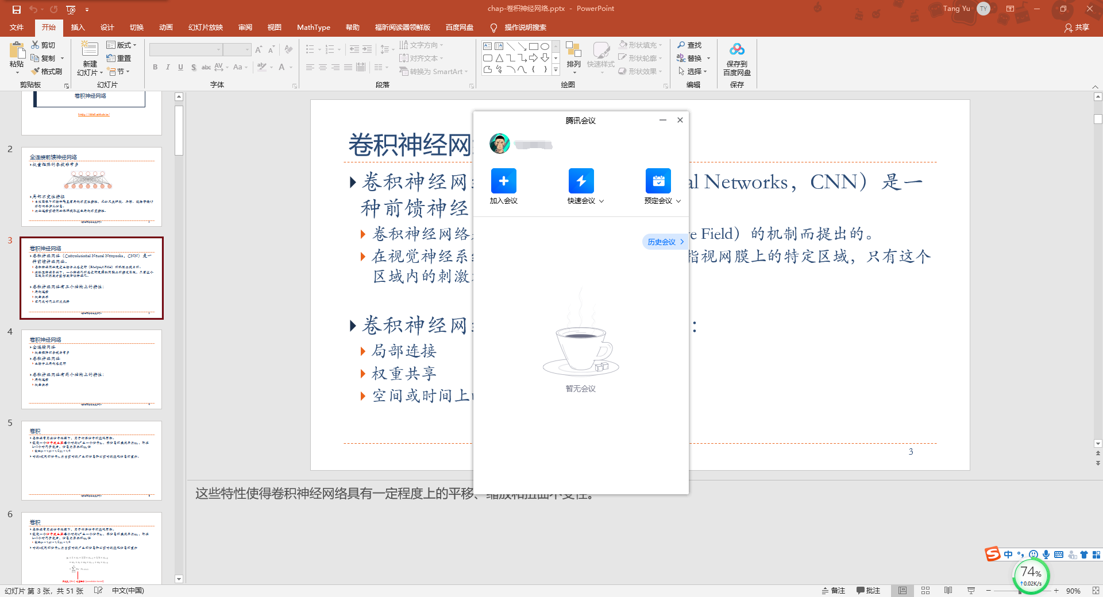The height and width of the screenshot is (597, 1103).
Task: Open the 插入 ribbon tab
Action: click(x=78, y=27)
